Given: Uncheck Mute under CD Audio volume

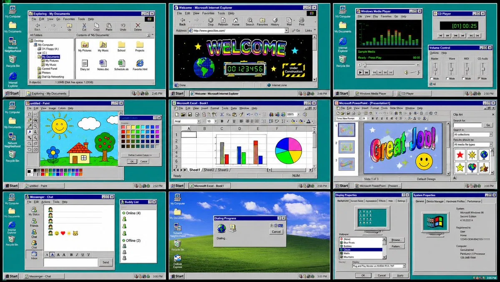Looking at the screenshot, I should tap(479, 78).
